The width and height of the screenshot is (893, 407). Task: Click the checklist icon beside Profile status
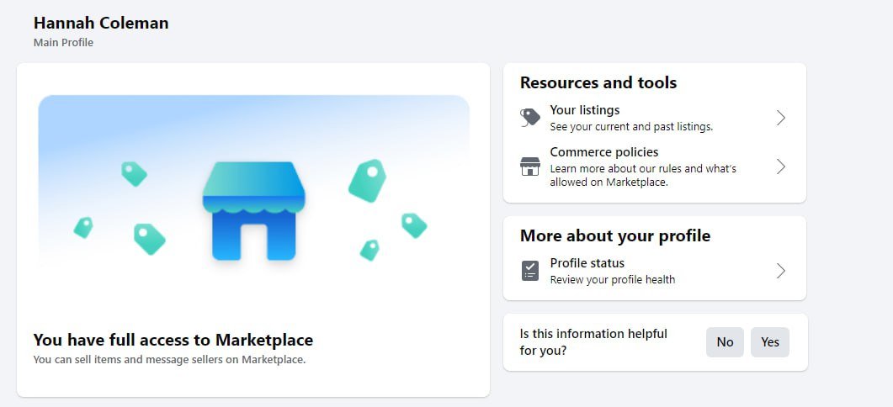[529, 271]
